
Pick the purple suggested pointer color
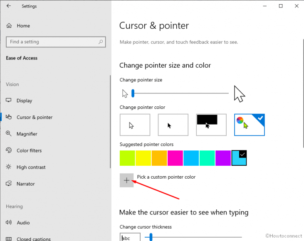pos(223,158)
